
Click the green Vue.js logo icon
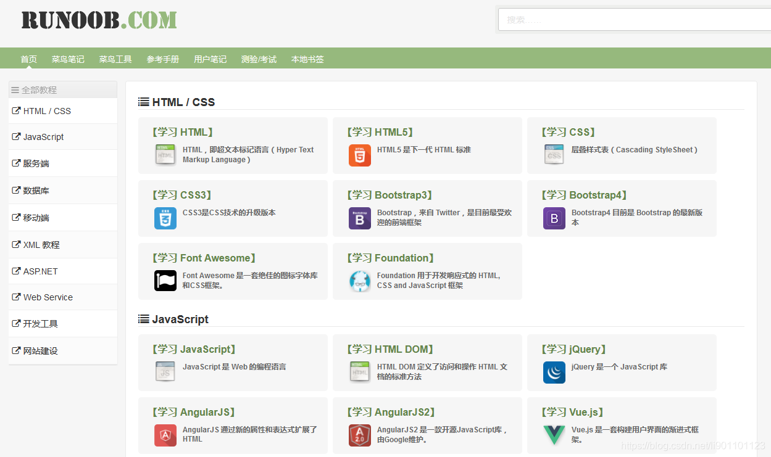click(x=554, y=435)
